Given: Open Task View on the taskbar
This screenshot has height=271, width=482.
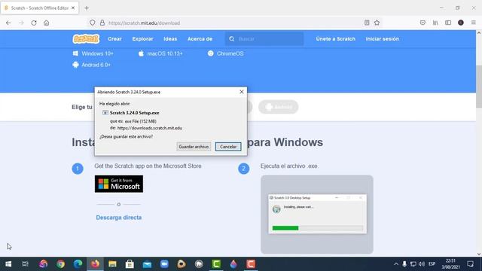Looking at the screenshot, I should pyautogui.click(x=25, y=264).
